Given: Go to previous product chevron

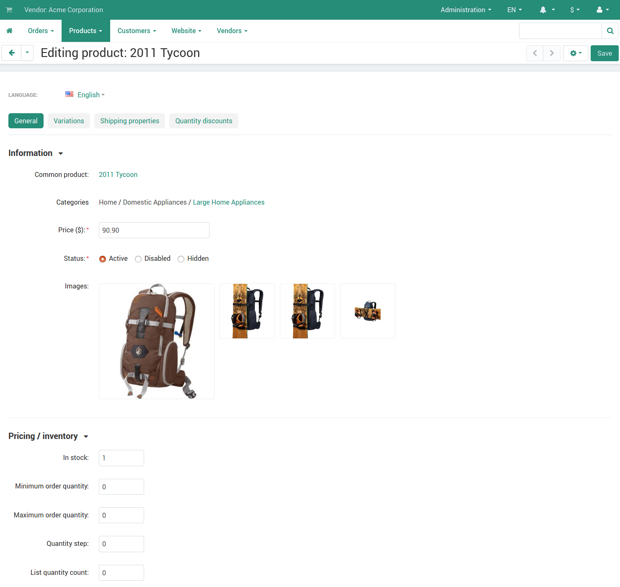Looking at the screenshot, I should coord(535,53).
